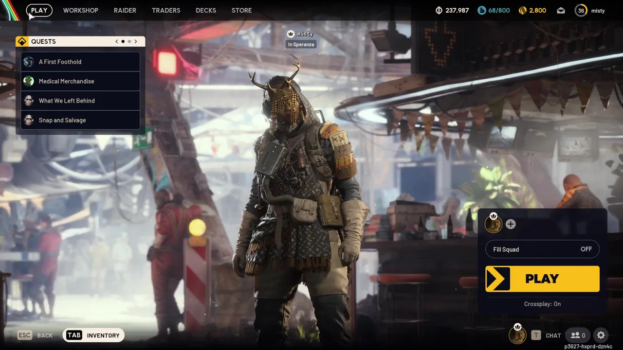Open CHAT
The width and height of the screenshot is (623, 350).
pos(553,335)
